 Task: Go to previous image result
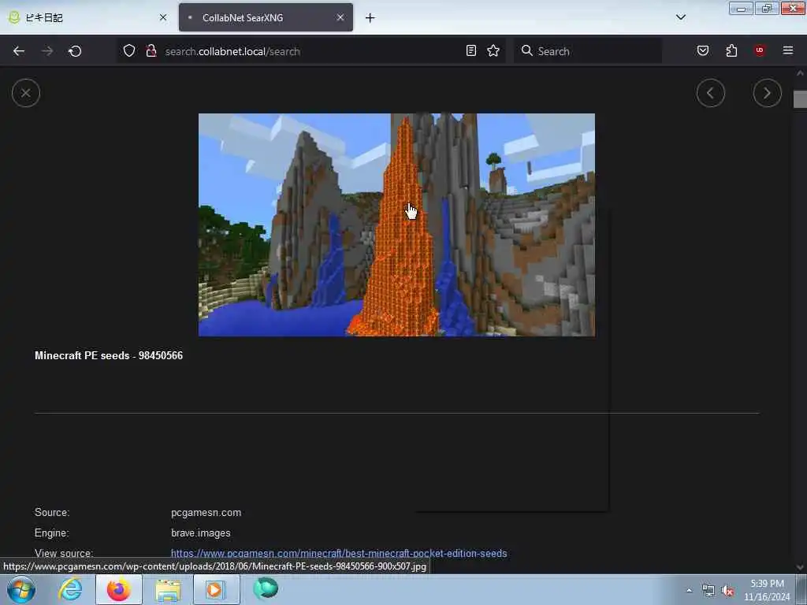coord(711,93)
